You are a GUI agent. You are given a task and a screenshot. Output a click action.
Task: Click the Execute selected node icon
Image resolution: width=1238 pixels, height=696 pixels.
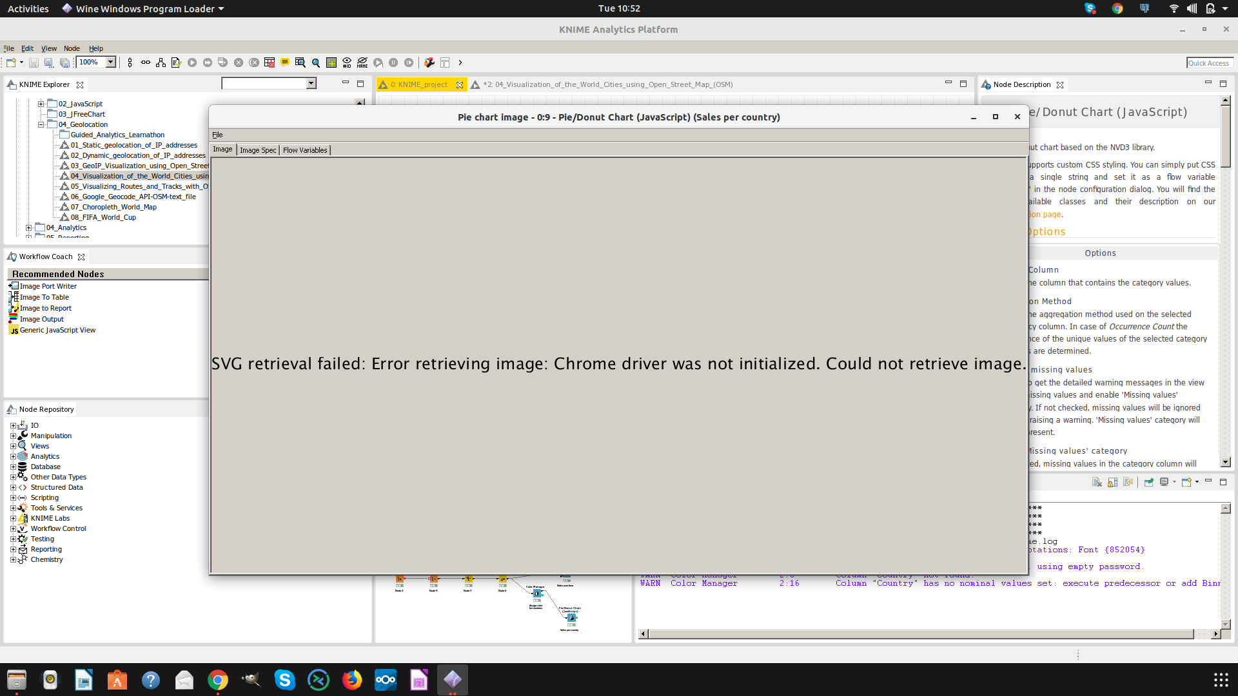coord(192,63)
